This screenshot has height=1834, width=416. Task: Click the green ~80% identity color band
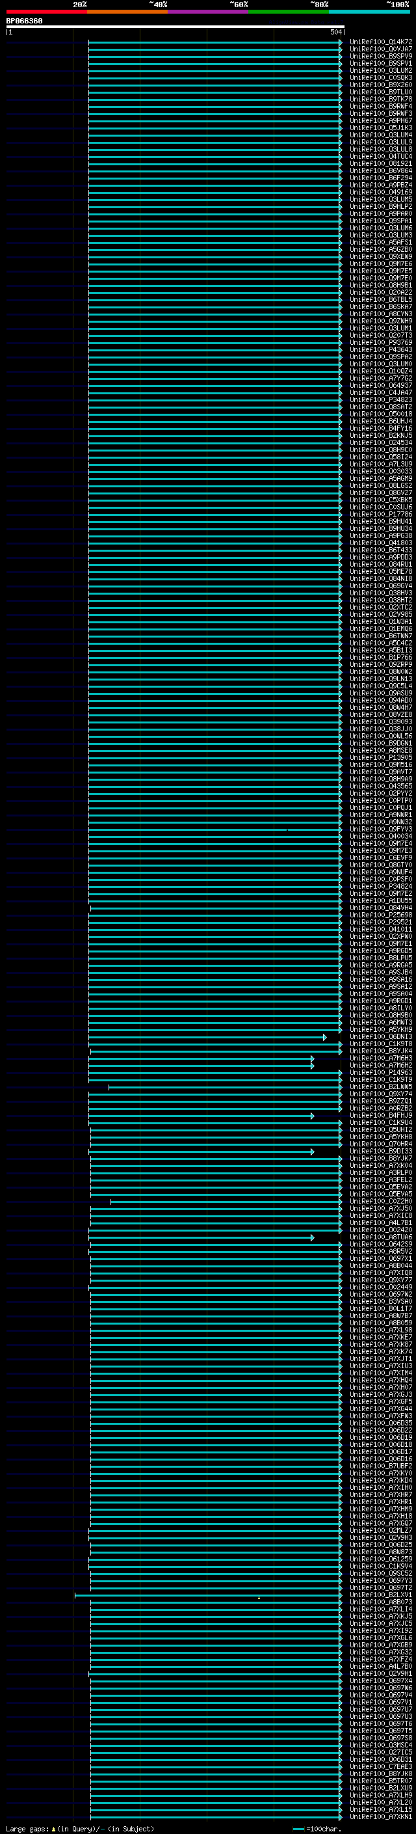click(x=289, y=12)
